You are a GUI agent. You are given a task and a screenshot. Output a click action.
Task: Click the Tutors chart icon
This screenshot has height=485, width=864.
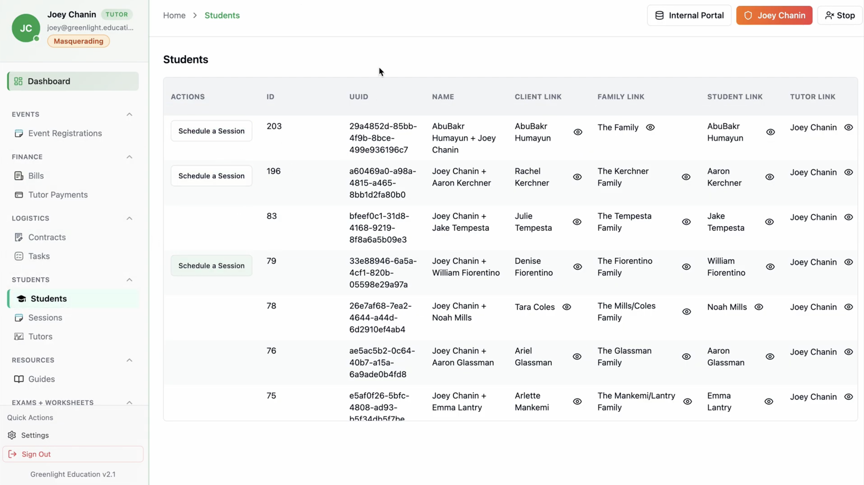pyautogui.click(x=19, y=337)
